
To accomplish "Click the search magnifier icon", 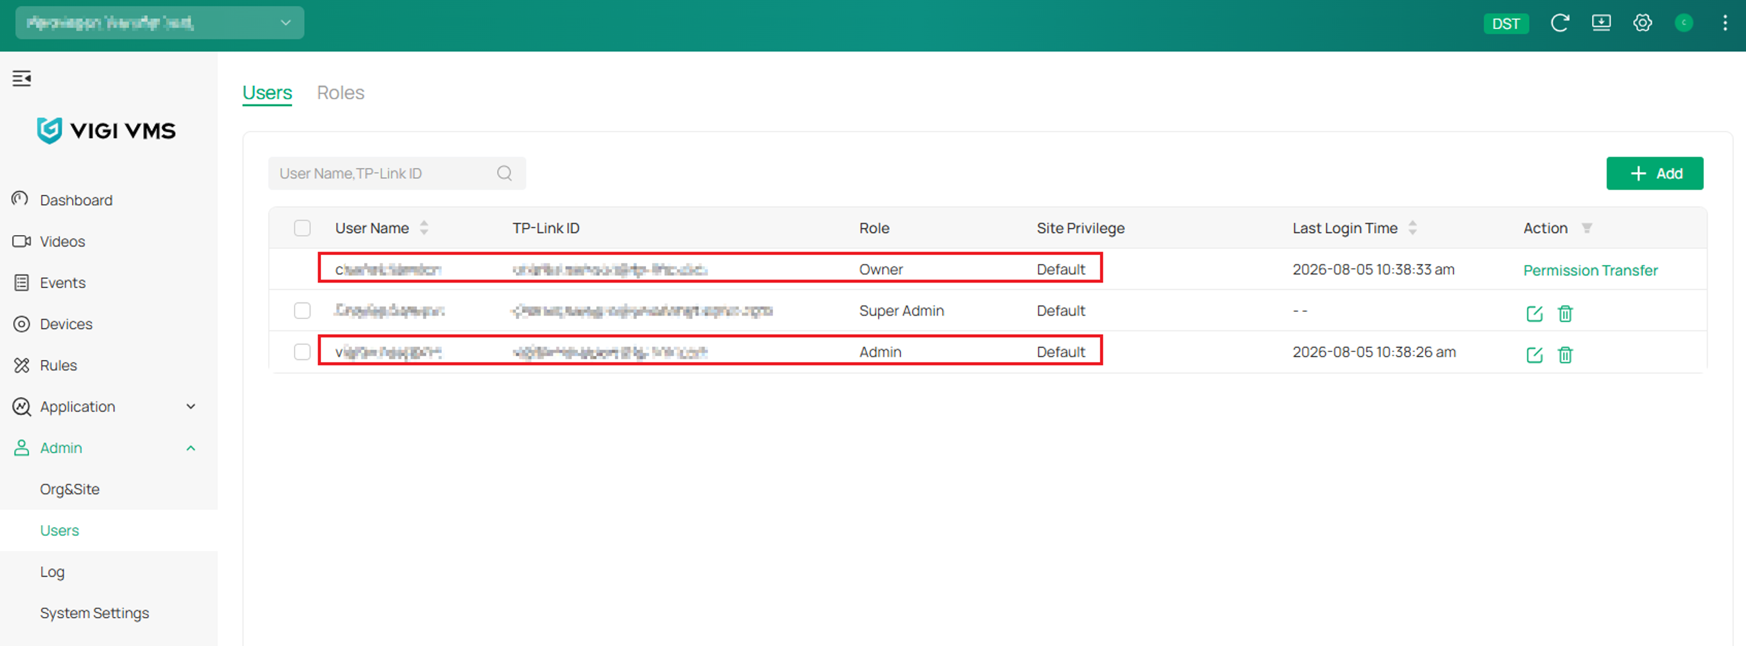I will [x=504, y=174].
